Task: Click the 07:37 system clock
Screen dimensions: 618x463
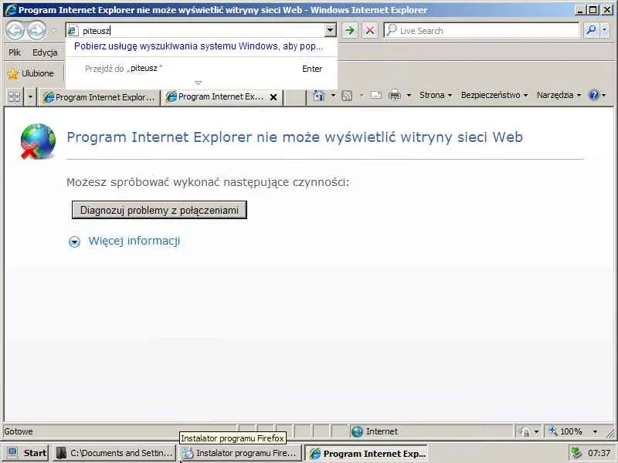Action: (x=599, y=453)
